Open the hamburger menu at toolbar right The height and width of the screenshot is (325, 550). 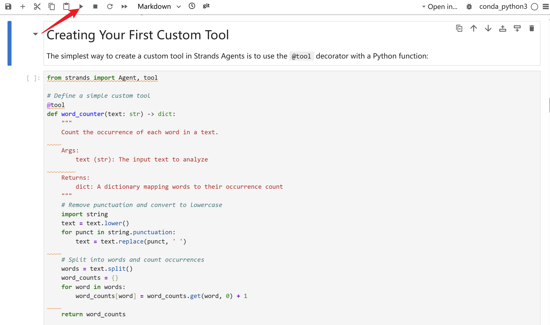point(546,6)
